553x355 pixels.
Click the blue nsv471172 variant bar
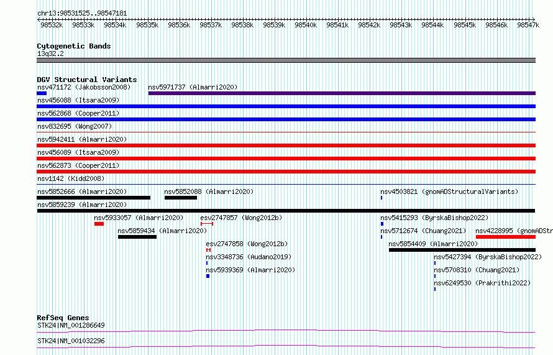click(x=42, y=93)
